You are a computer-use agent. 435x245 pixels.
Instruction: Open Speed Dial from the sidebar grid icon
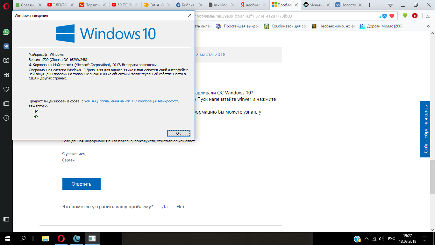[x=6, y=75]
